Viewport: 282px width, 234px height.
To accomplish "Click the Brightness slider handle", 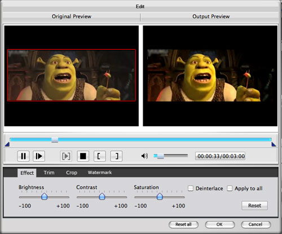I will click(45, 196).
